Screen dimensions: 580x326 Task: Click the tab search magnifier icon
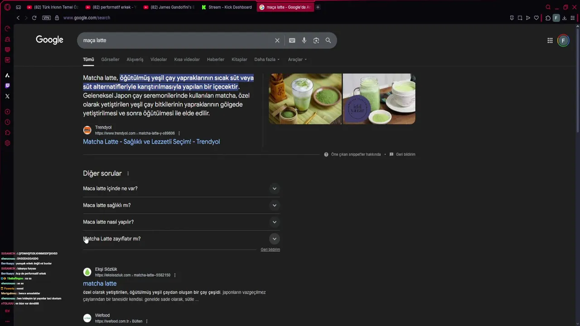[x=548, y=7]
